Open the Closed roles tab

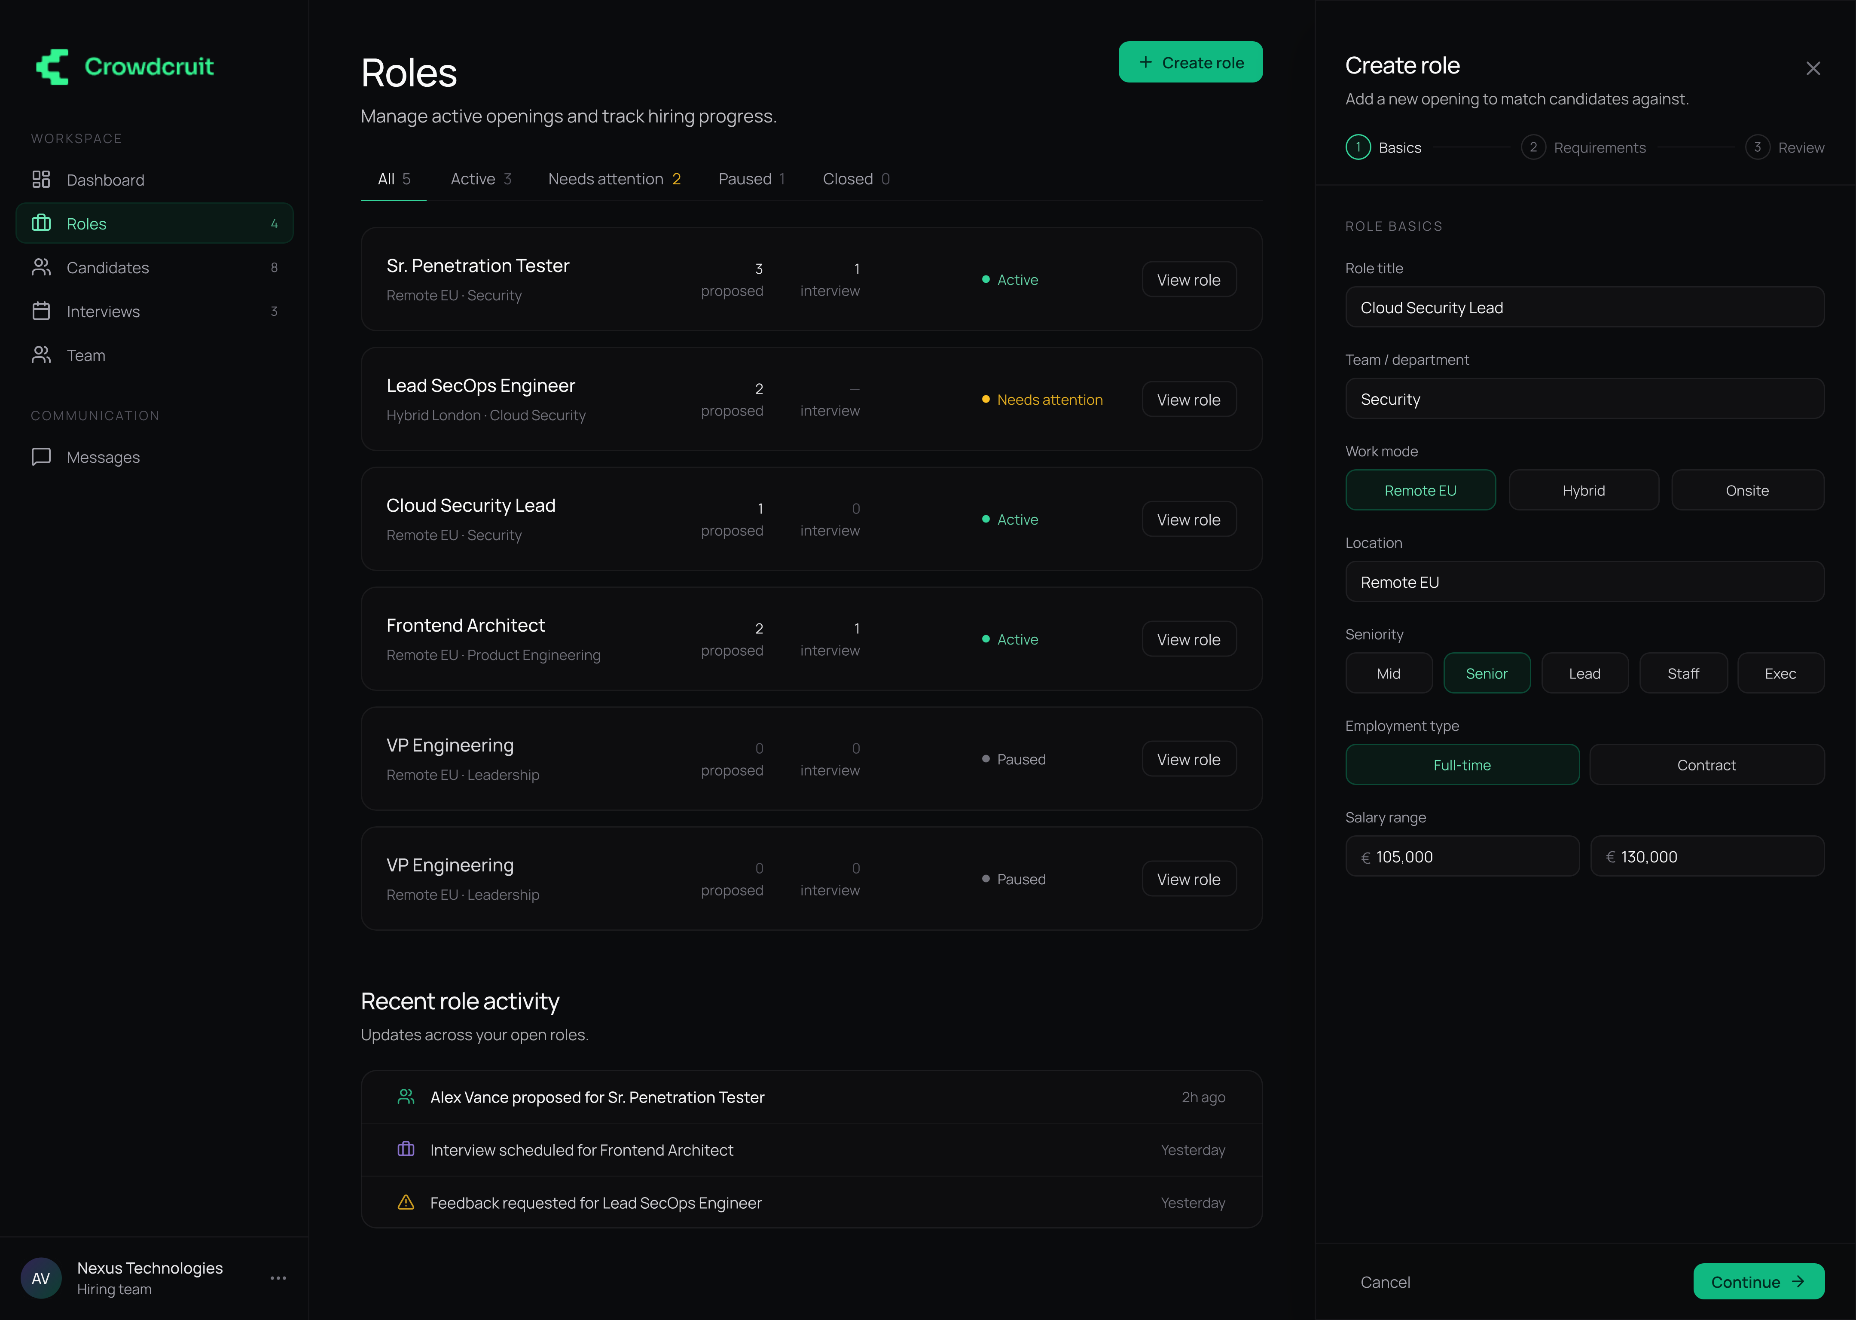pyautogui.click(x=857, y=179)
